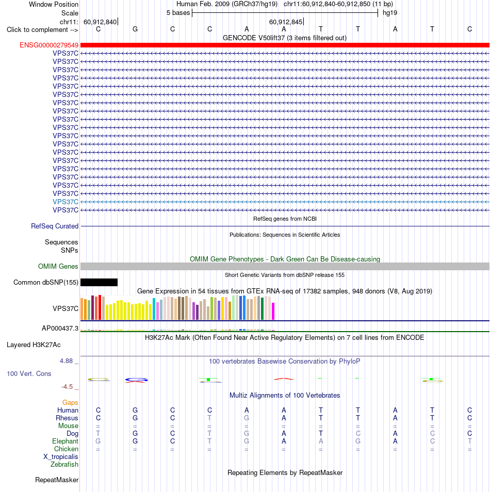Click the ENSG00000279549 gene label
Viewport: 490px width, 492px height.
(49, 45)
